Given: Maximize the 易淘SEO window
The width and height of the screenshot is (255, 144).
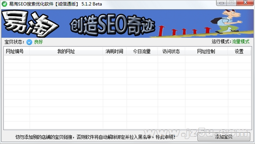Looking at the screenshot, I should pyautogui.click(x=232, y=3).
